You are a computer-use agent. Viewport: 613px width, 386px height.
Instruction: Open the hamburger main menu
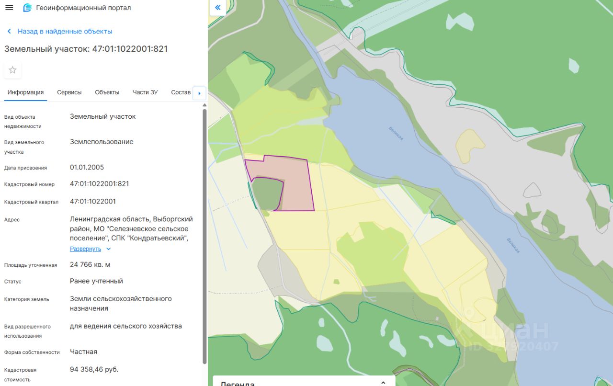(9, 8)
